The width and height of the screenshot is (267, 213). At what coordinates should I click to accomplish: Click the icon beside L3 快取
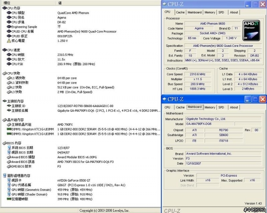coord(9,92)
